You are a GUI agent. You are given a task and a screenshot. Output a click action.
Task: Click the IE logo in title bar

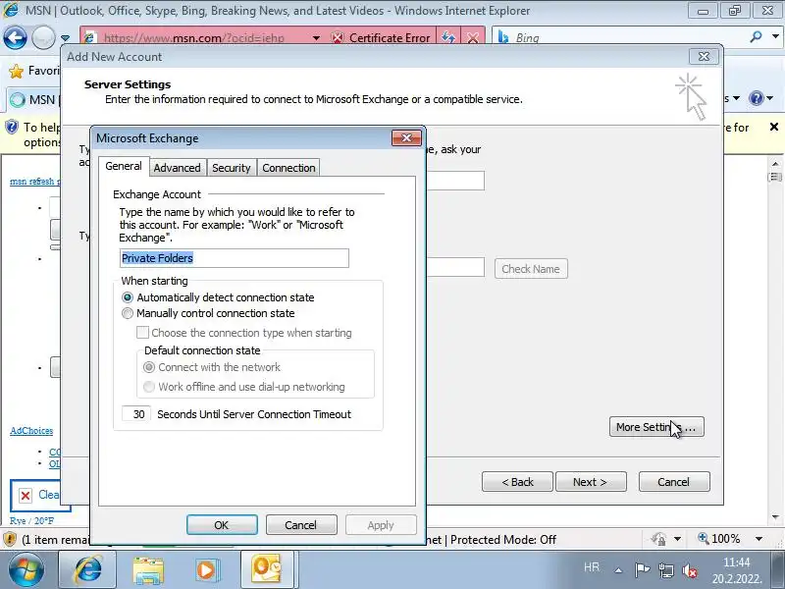11,11
